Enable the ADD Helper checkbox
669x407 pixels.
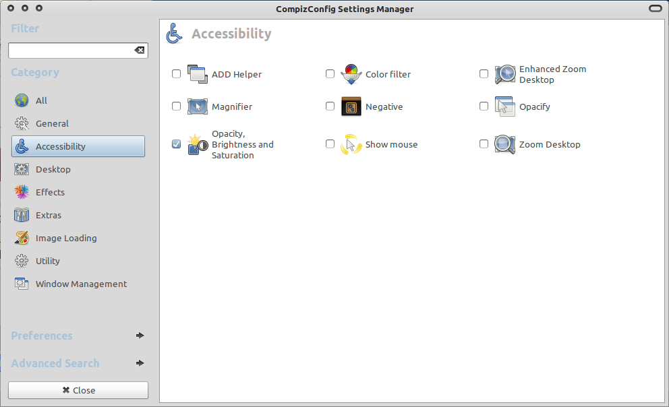177,74
